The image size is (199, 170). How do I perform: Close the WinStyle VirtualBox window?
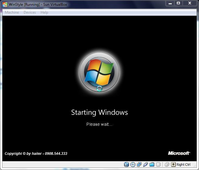(190, 3)
